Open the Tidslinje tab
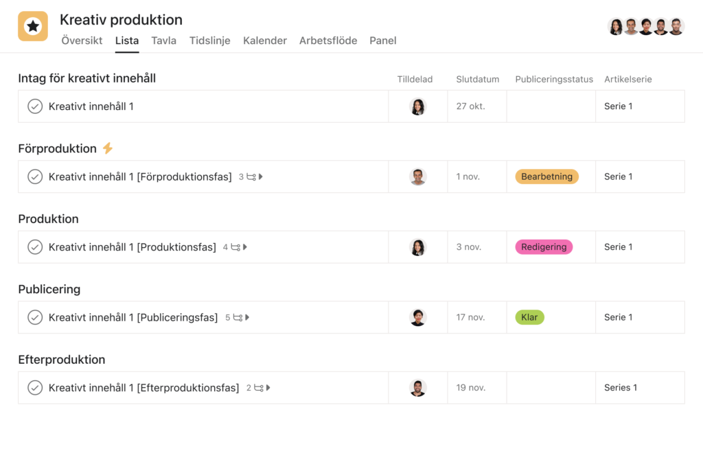 210,41
